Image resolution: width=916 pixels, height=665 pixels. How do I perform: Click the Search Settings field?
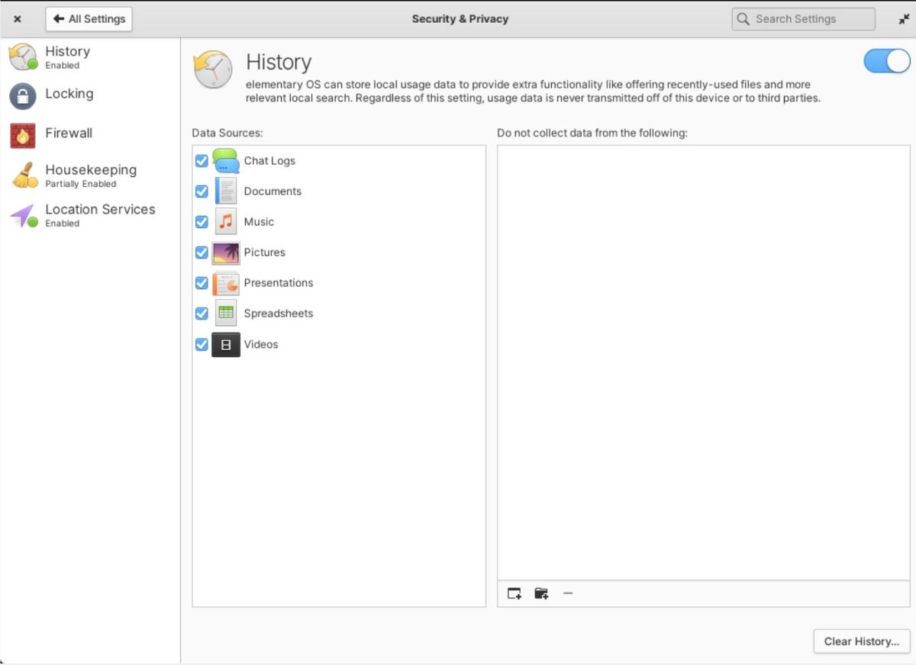(x=802, y=18)
